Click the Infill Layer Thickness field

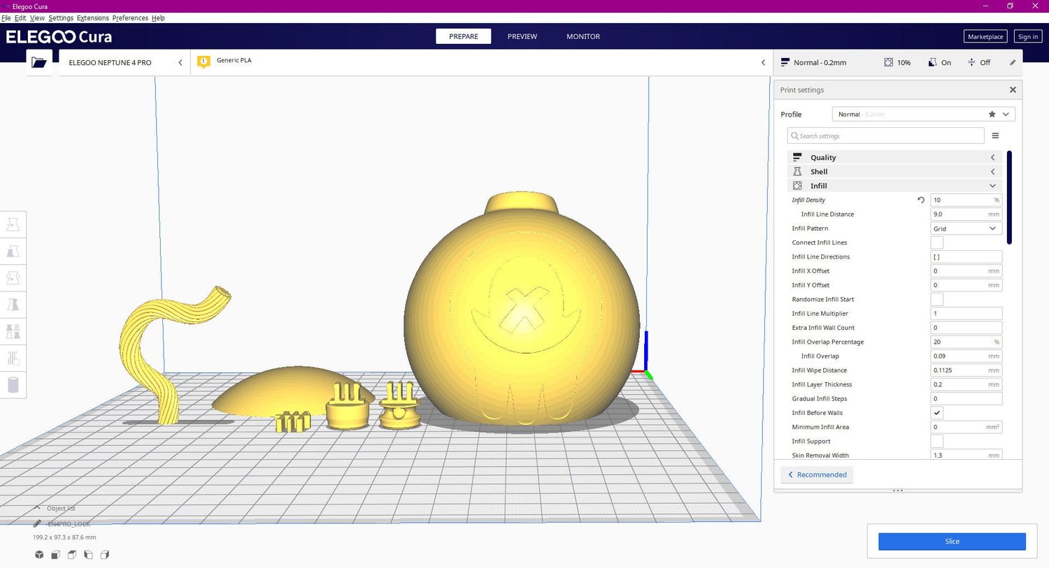966,384
